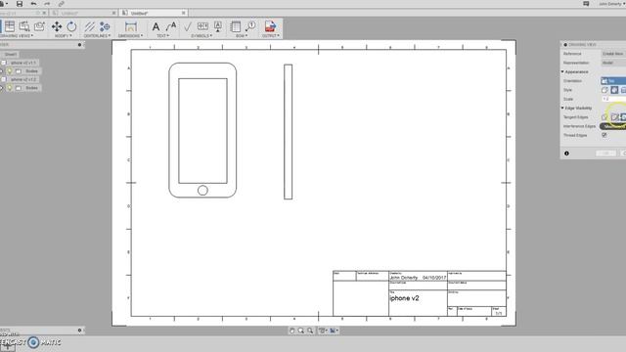The image size is (626, 352).
Task: Click the info icon in Drawing View dialog
Action: click(566, 154)
